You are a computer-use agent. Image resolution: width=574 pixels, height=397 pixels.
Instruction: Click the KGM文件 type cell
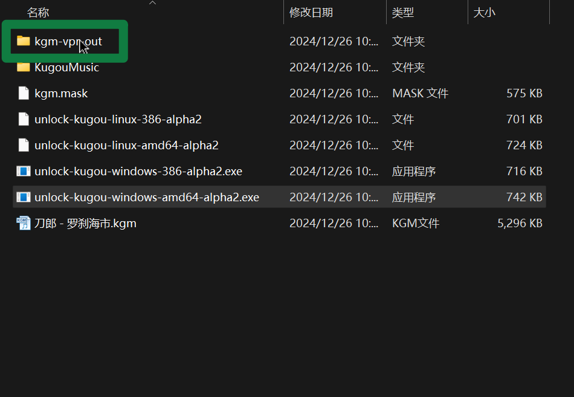(416, 224)
